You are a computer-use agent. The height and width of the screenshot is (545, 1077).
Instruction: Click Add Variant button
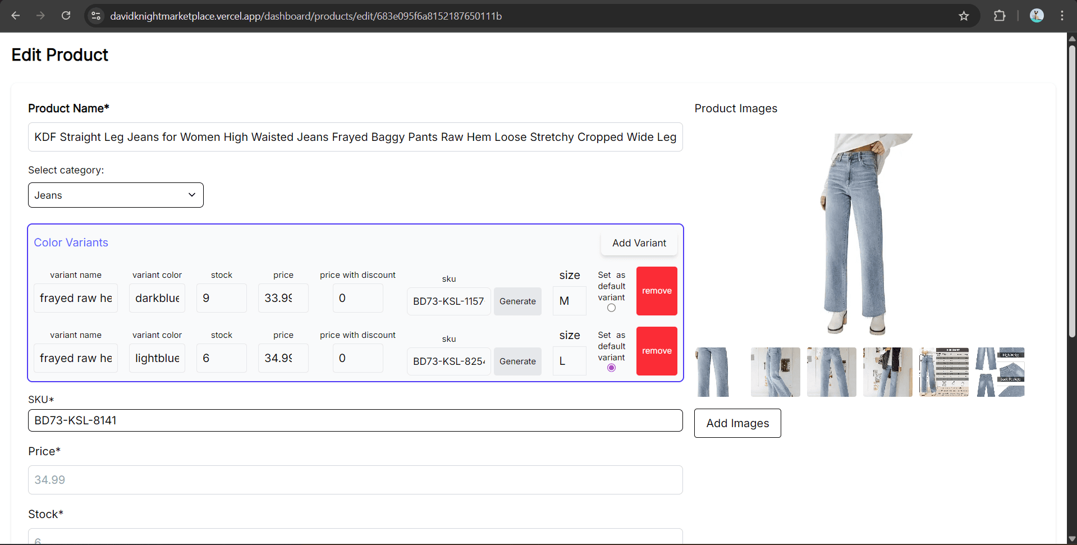tap(639, 243)
